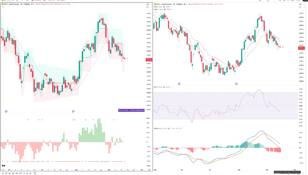308x175 pixels.
Task: Click the purple icon beside RSI 14 close
Action: (x=164, y=87)
